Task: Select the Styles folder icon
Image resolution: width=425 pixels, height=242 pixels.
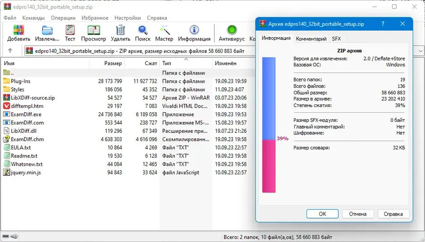Action: click(x=6, y=89)
